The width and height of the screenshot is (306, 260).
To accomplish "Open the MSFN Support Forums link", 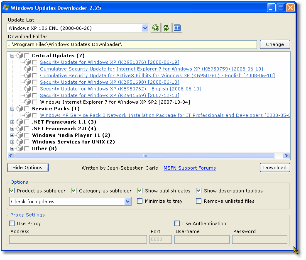I will click(x=189, y=168).
